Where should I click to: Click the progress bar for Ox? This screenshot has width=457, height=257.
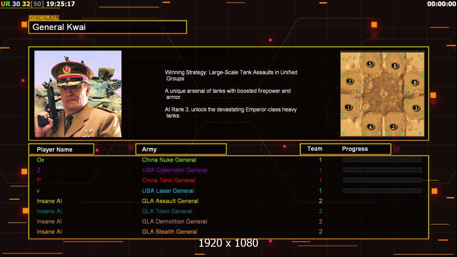pos(382,159)
